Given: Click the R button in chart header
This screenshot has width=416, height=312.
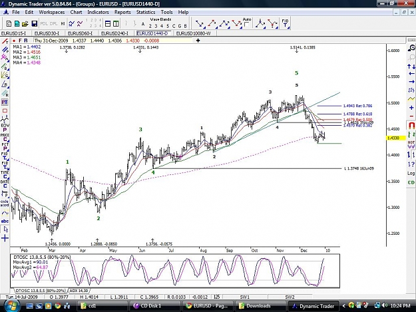Looking at the screenshot, I should point(26,41).
